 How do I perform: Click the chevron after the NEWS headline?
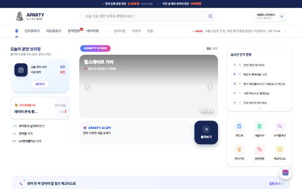tap(285, 31)
